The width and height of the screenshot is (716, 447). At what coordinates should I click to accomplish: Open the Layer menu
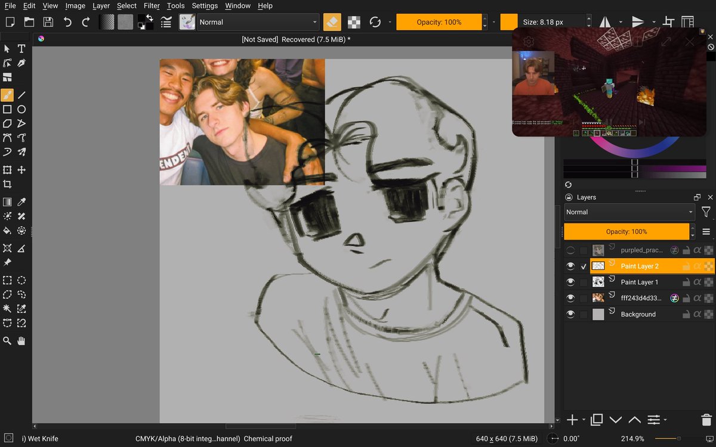pyautogui.click(x=101, y=5)
